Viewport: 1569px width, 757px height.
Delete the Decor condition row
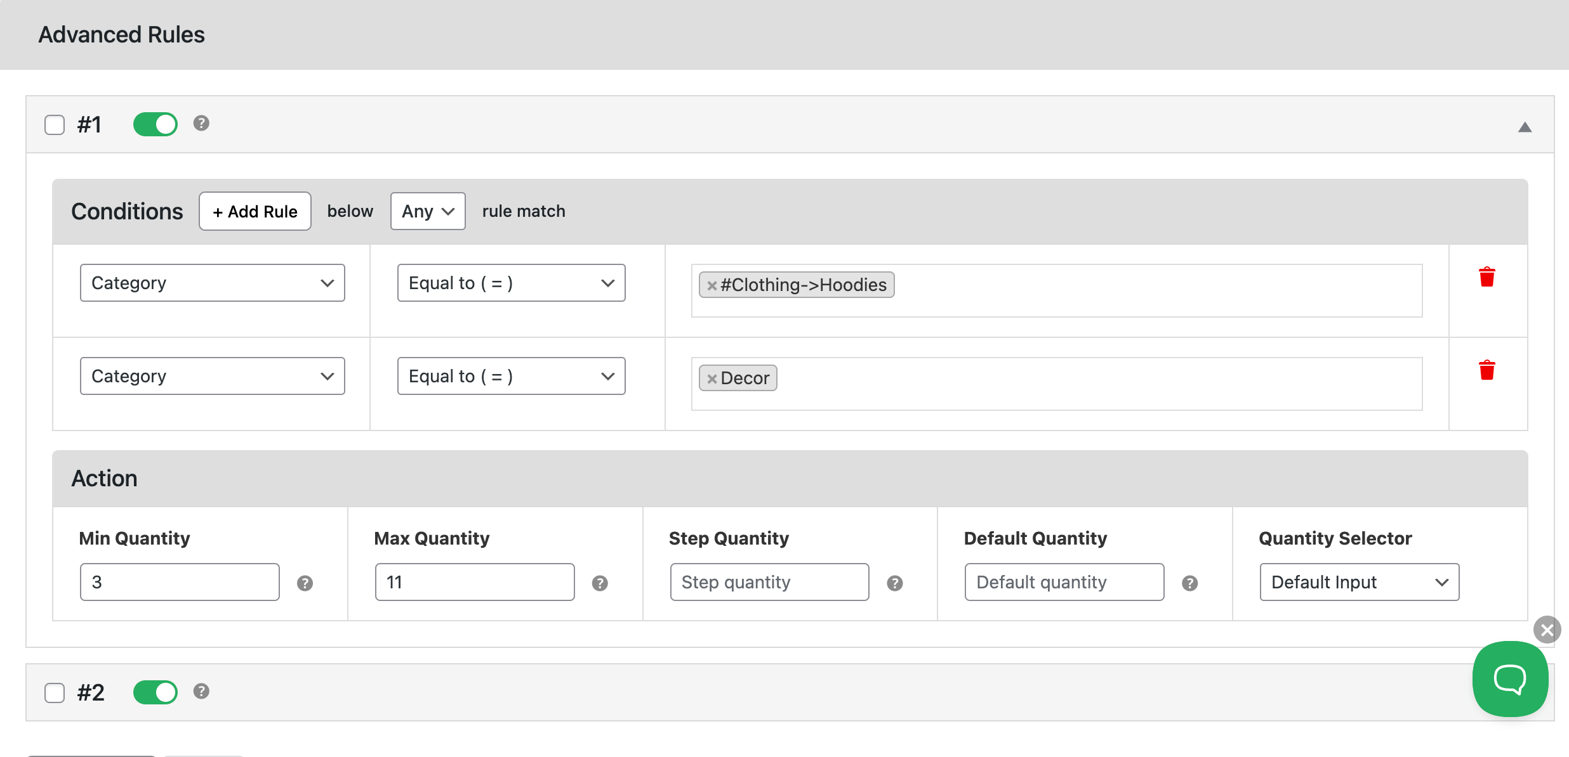(x=1486, y=370)
